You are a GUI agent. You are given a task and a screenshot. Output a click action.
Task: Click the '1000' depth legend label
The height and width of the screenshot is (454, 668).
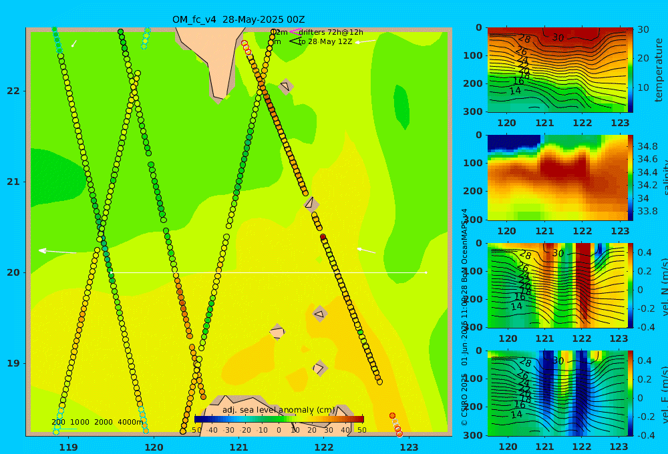tap(79, 422)
